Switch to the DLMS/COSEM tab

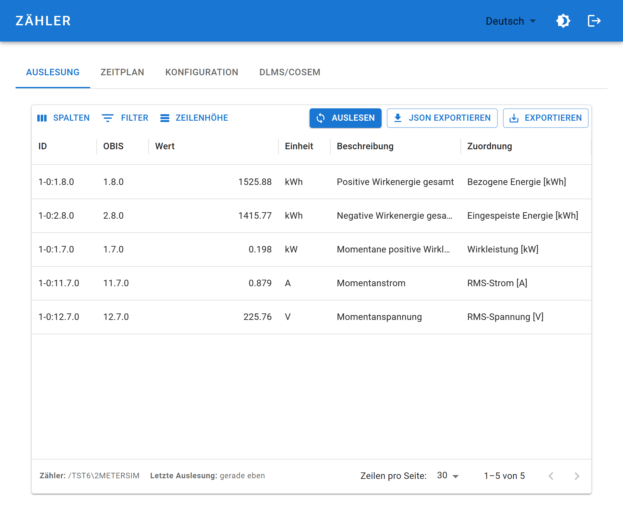click(x=290, y=72)
